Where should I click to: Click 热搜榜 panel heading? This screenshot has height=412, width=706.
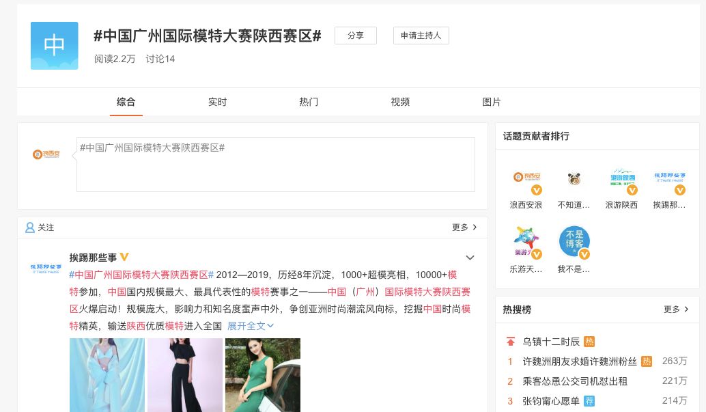(517, 310)
